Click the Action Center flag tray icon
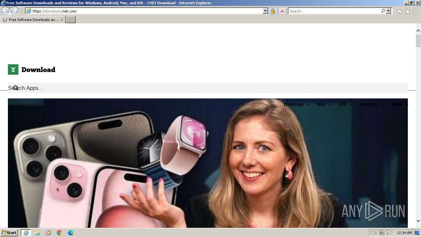 click(x=390, y=233)
